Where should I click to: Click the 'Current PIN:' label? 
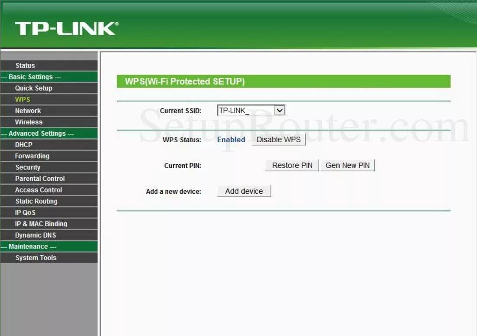pyautogui.click(x=183, y=166)
